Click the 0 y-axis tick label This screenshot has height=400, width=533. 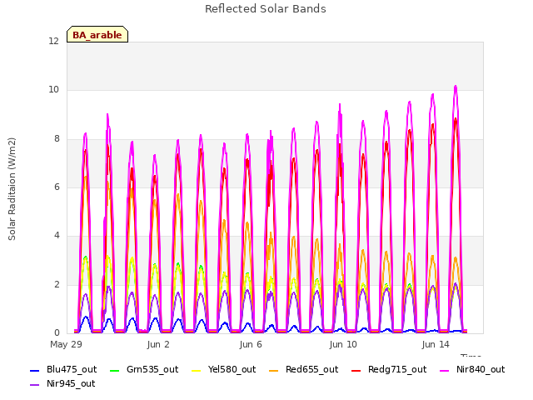click(x=57, y=332)
